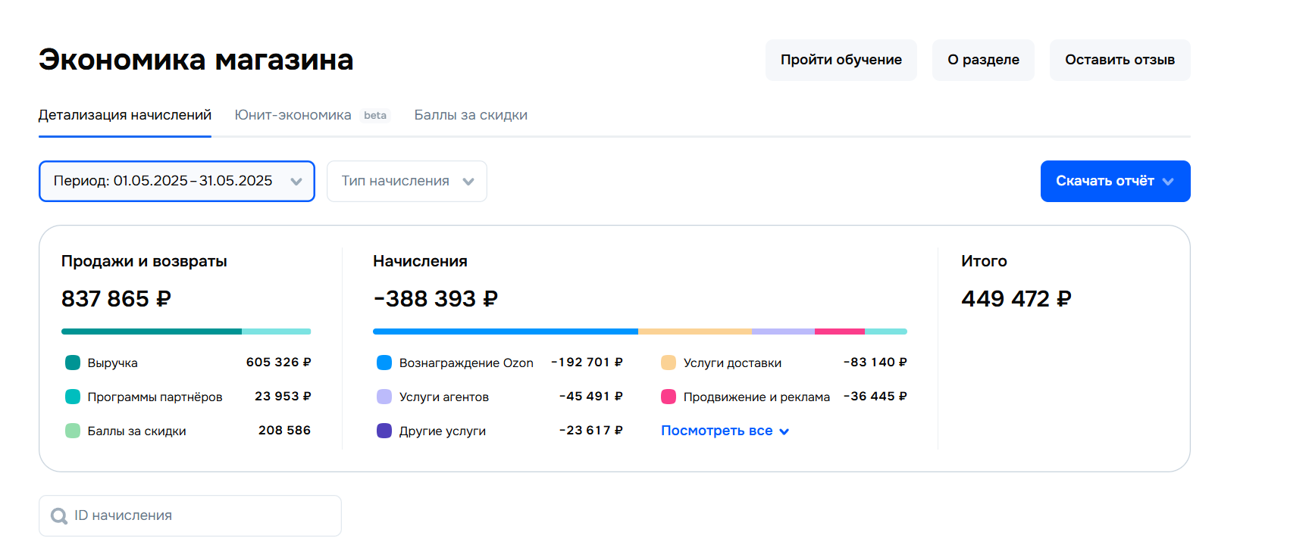Click the value 208 586
The width and height of the screenshot is (1309, 551).
click(284, 431)
